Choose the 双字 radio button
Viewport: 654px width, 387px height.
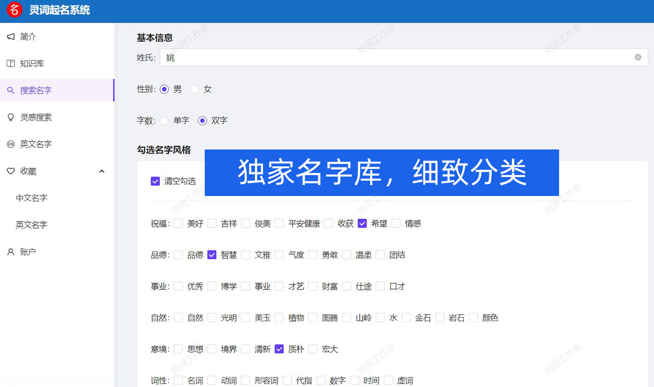pos(202,121)
